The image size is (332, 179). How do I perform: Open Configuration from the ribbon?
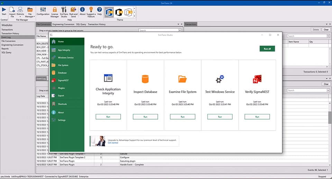click(43, 11)
